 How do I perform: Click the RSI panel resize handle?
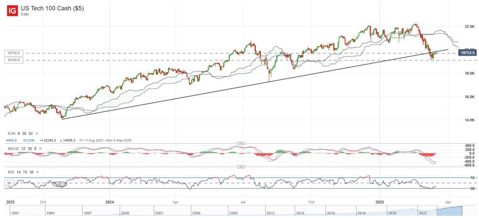[240, 167]
